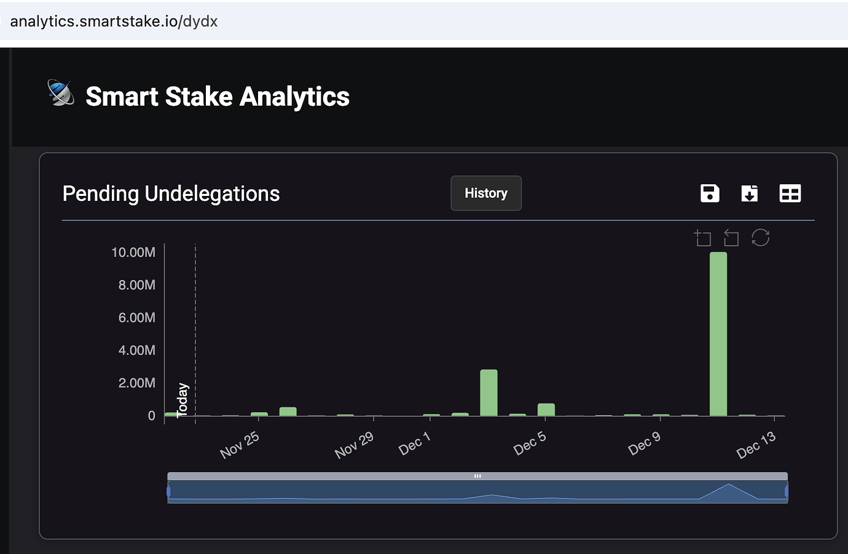Click the Today marker line
Image resolution: width=848 pixels, height=554 pixels.
(195, 332)
